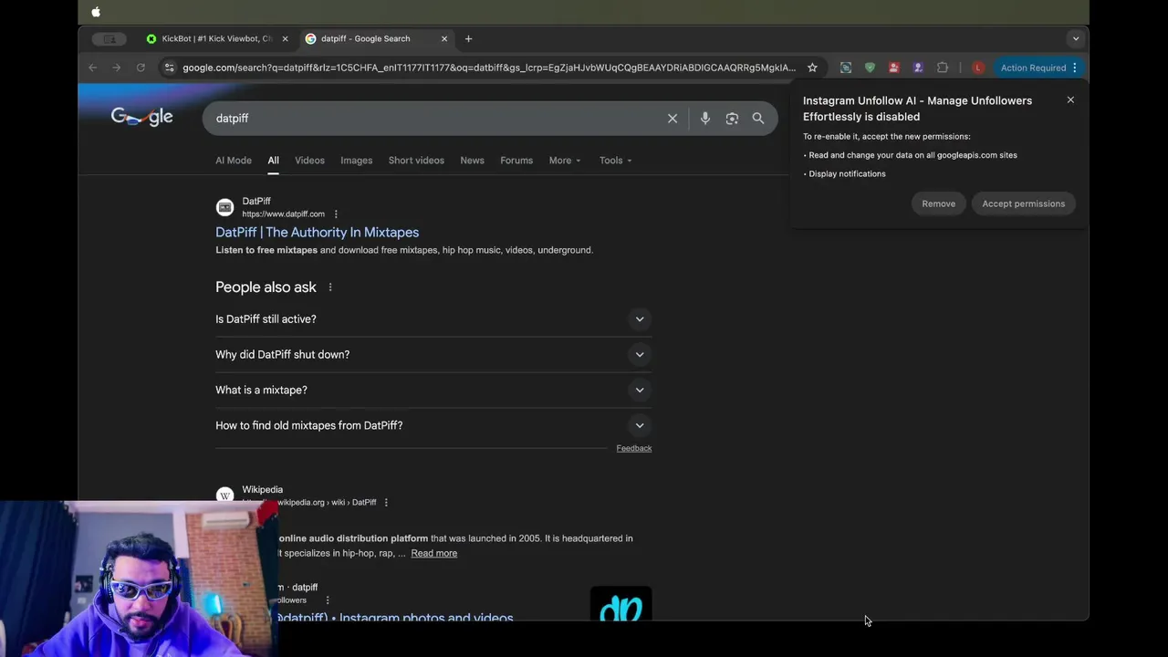Switch to Images results
Screen dimensions: 1168x657
click(356, 160)
